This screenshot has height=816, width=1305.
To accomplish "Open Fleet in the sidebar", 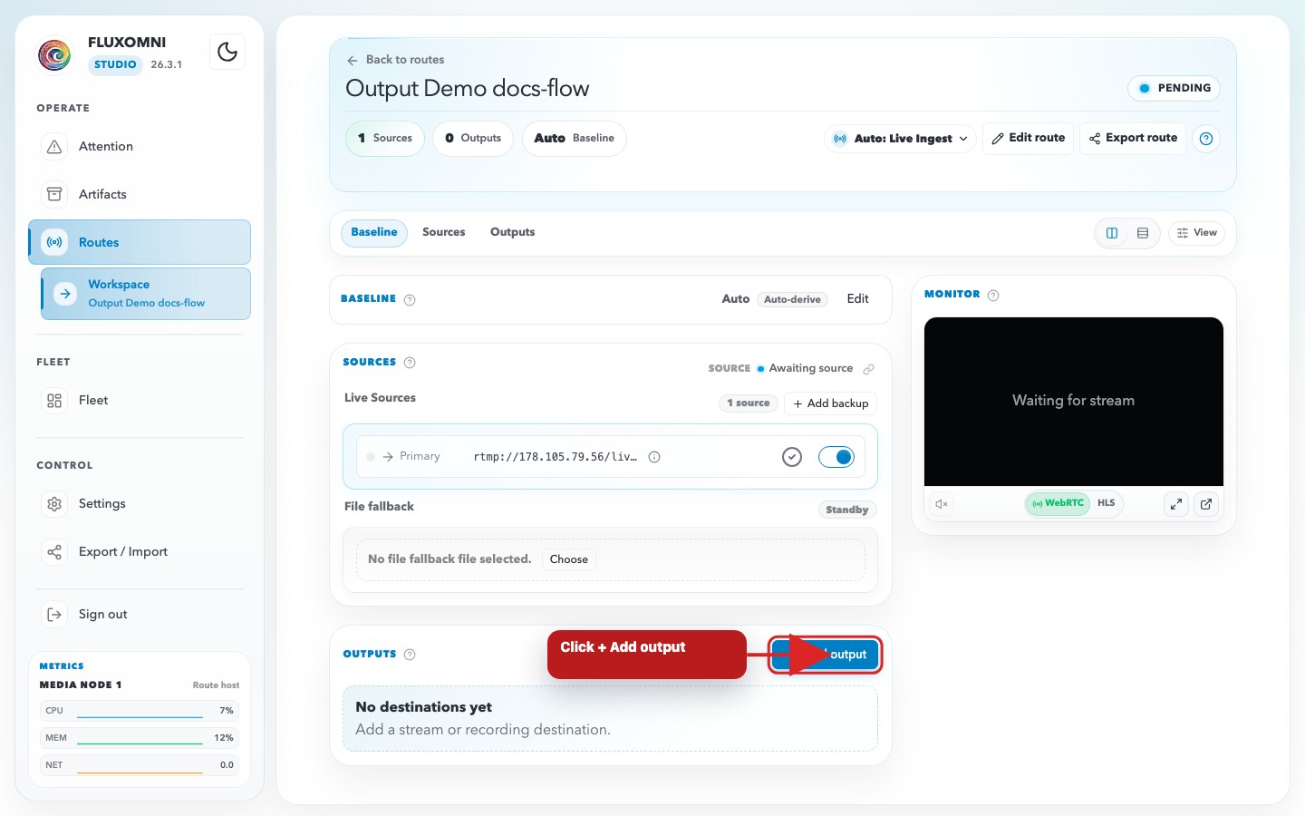I will click(140, 401).
